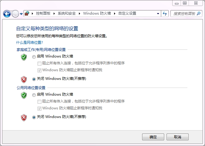Click the greyed Forward arrow button
Image resolution: width=205 pixels, height=146 pixels.
pyautogui.click(x=15, y=14)
